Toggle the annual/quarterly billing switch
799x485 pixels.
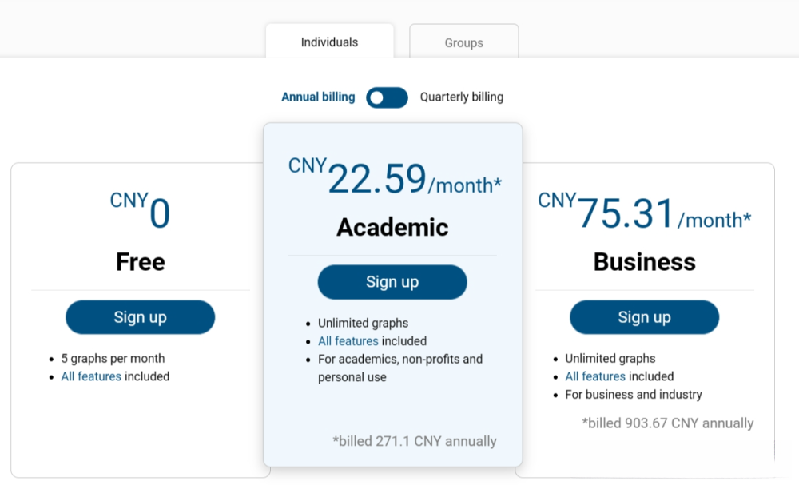tap(387, 97)
